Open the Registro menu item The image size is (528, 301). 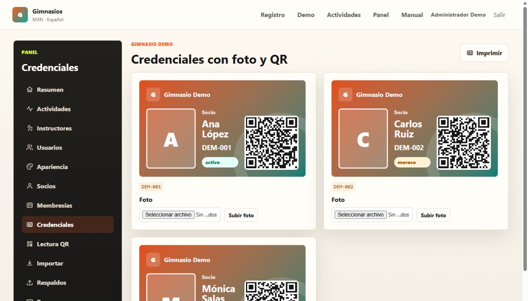[x=273, y=15]
